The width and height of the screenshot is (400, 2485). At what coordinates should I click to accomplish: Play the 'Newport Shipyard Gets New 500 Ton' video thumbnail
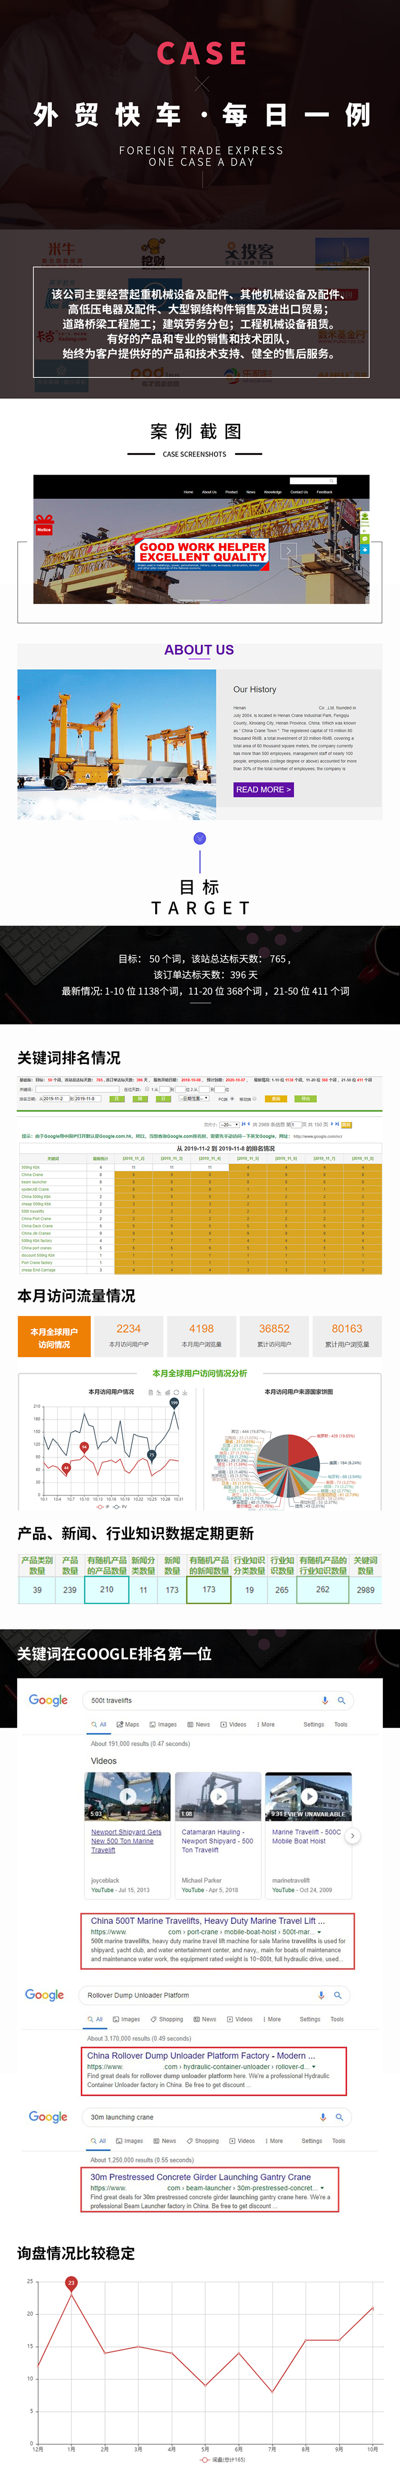click(127, 1795)
